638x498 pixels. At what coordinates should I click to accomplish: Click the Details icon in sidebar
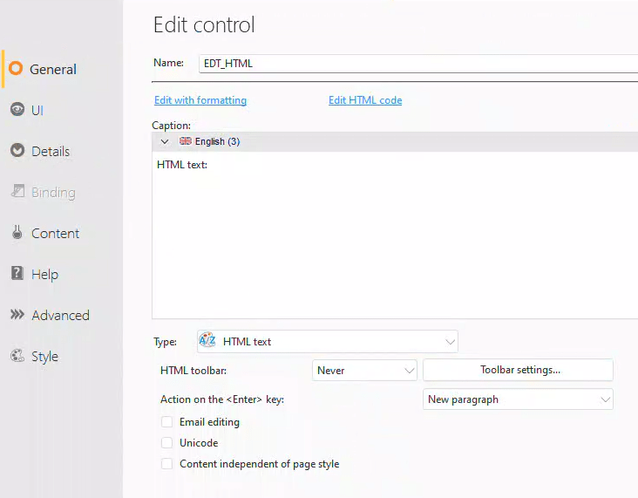pyautogui.click(x=17, y=151)
